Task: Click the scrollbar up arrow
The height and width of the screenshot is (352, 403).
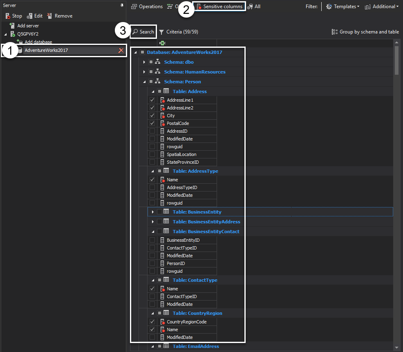Action: 396,42
